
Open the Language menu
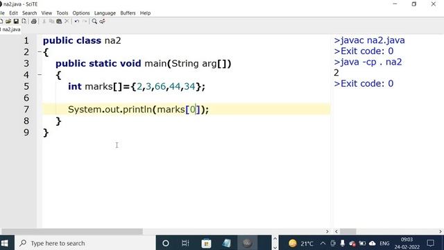tap(105, 13)
